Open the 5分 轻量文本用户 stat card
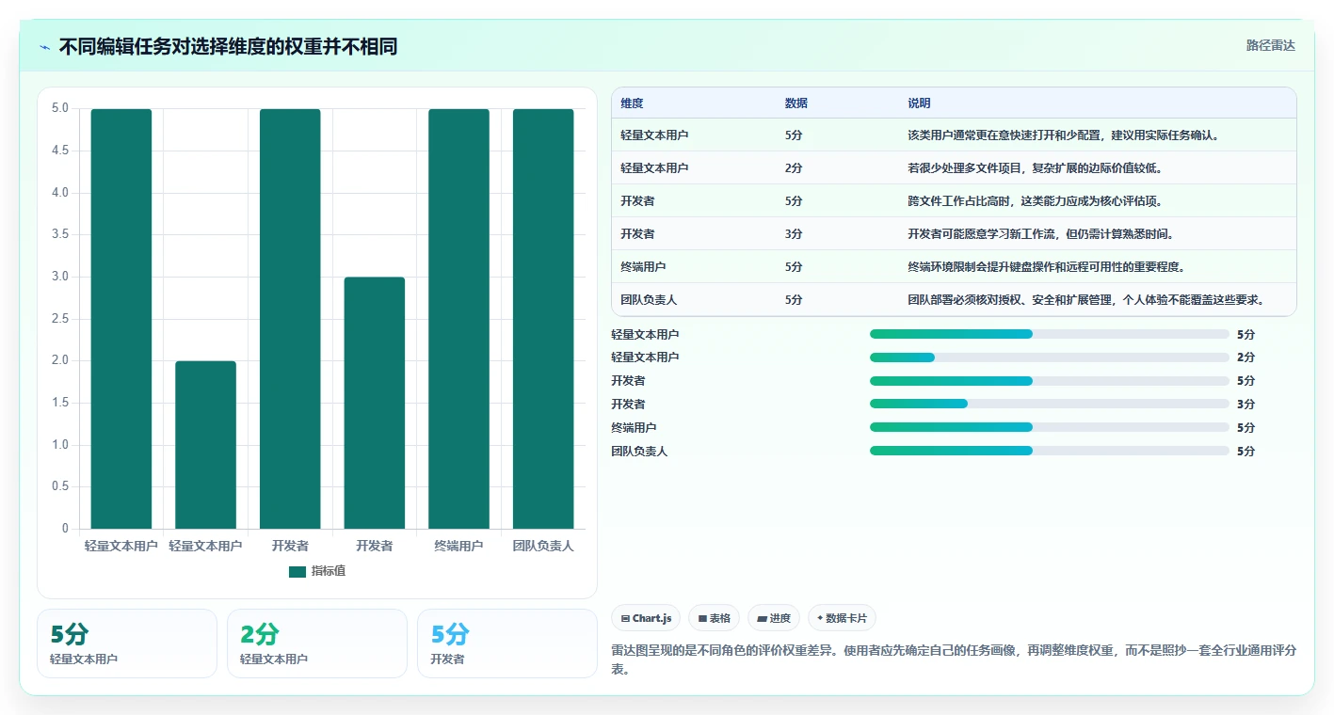The width and height of the screenshot is (1334, 715). click(x=127, y=643)
